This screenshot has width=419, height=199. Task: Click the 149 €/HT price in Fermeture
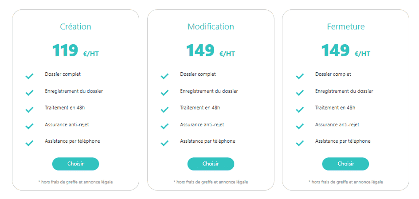click(x=345, y=51)
